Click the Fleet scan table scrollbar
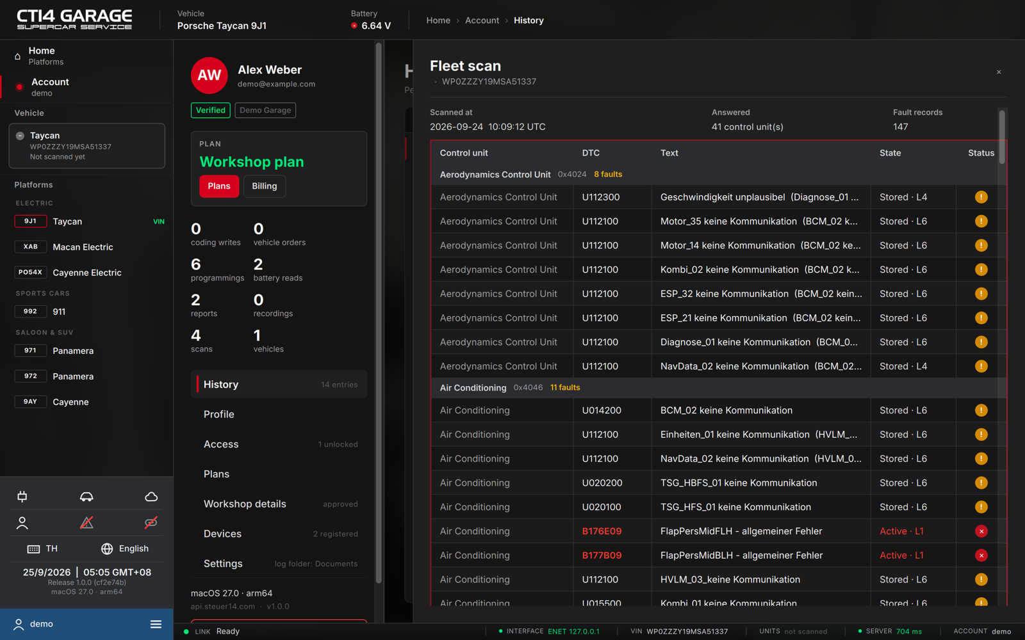Viewport: 1025px width, 640px height. tap(1002, 136)
